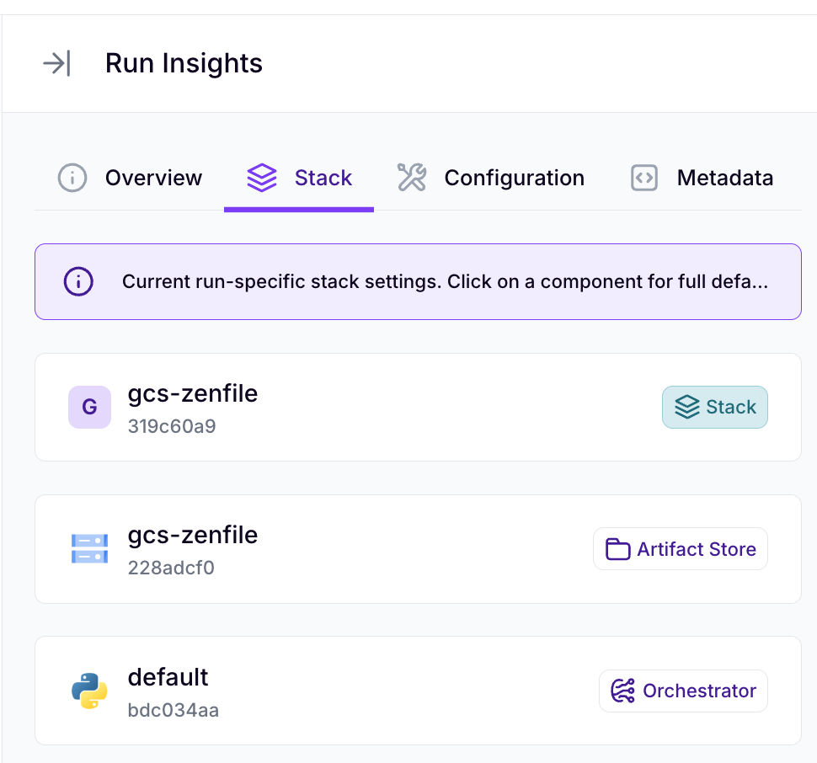Click the Orchestrator badge
Image resolution: width=817 pixels, height=763 pixels.
point(684,691)
